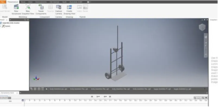Screen dimensions: 218x108
Task: Click the search icon in the browser header
Action: pos(25,20)
